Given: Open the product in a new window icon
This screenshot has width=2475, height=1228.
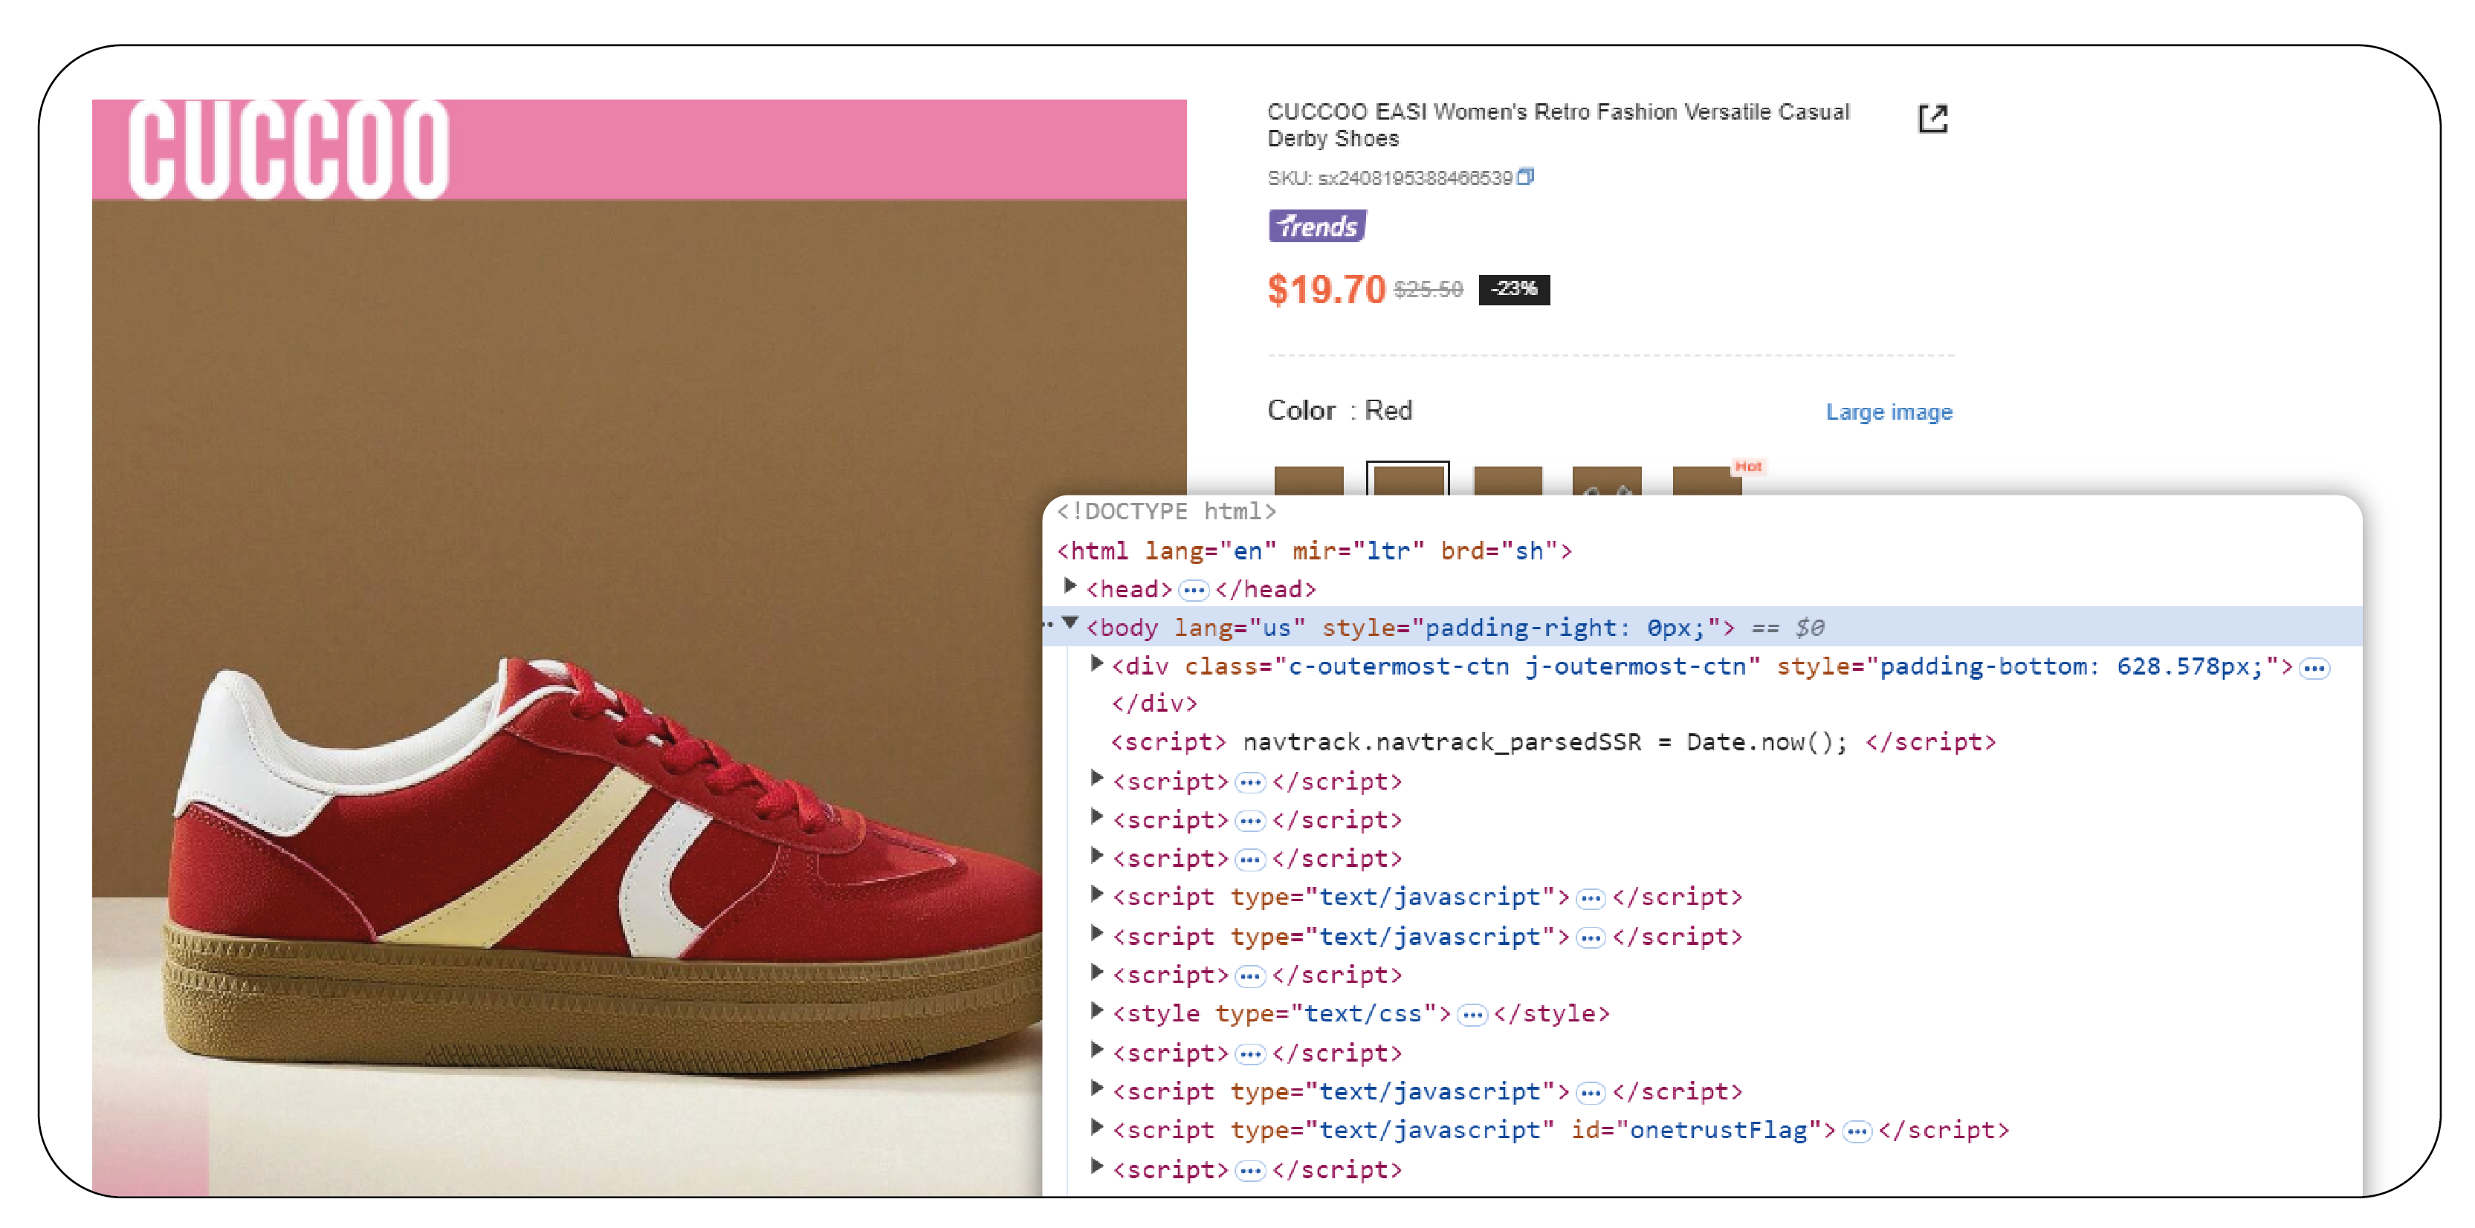Looking at the screenshot, I should [x=1932, y=119].
